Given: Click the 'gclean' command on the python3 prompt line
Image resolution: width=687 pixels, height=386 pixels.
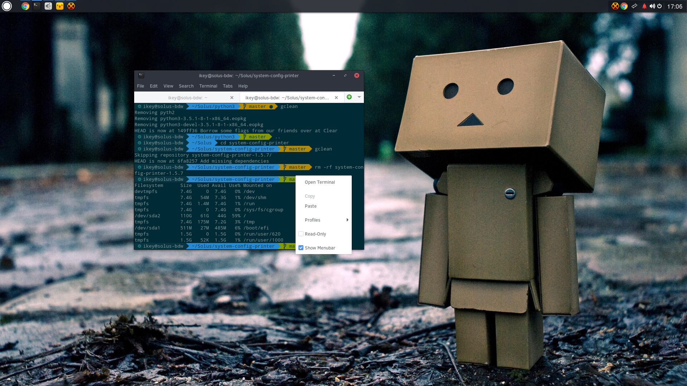Looking at the screenshot, I should pos(289,107).
